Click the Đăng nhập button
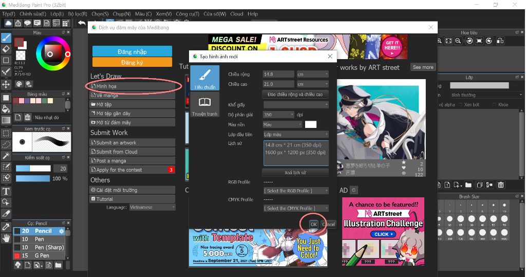 (132, 51)
